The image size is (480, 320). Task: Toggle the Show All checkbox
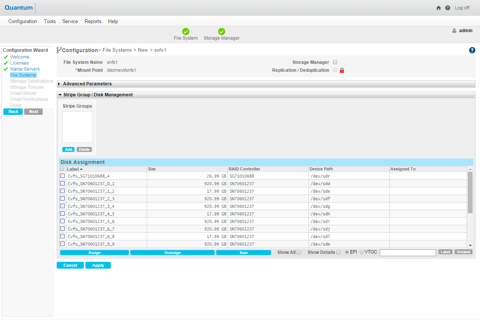(x=299, y=252)
